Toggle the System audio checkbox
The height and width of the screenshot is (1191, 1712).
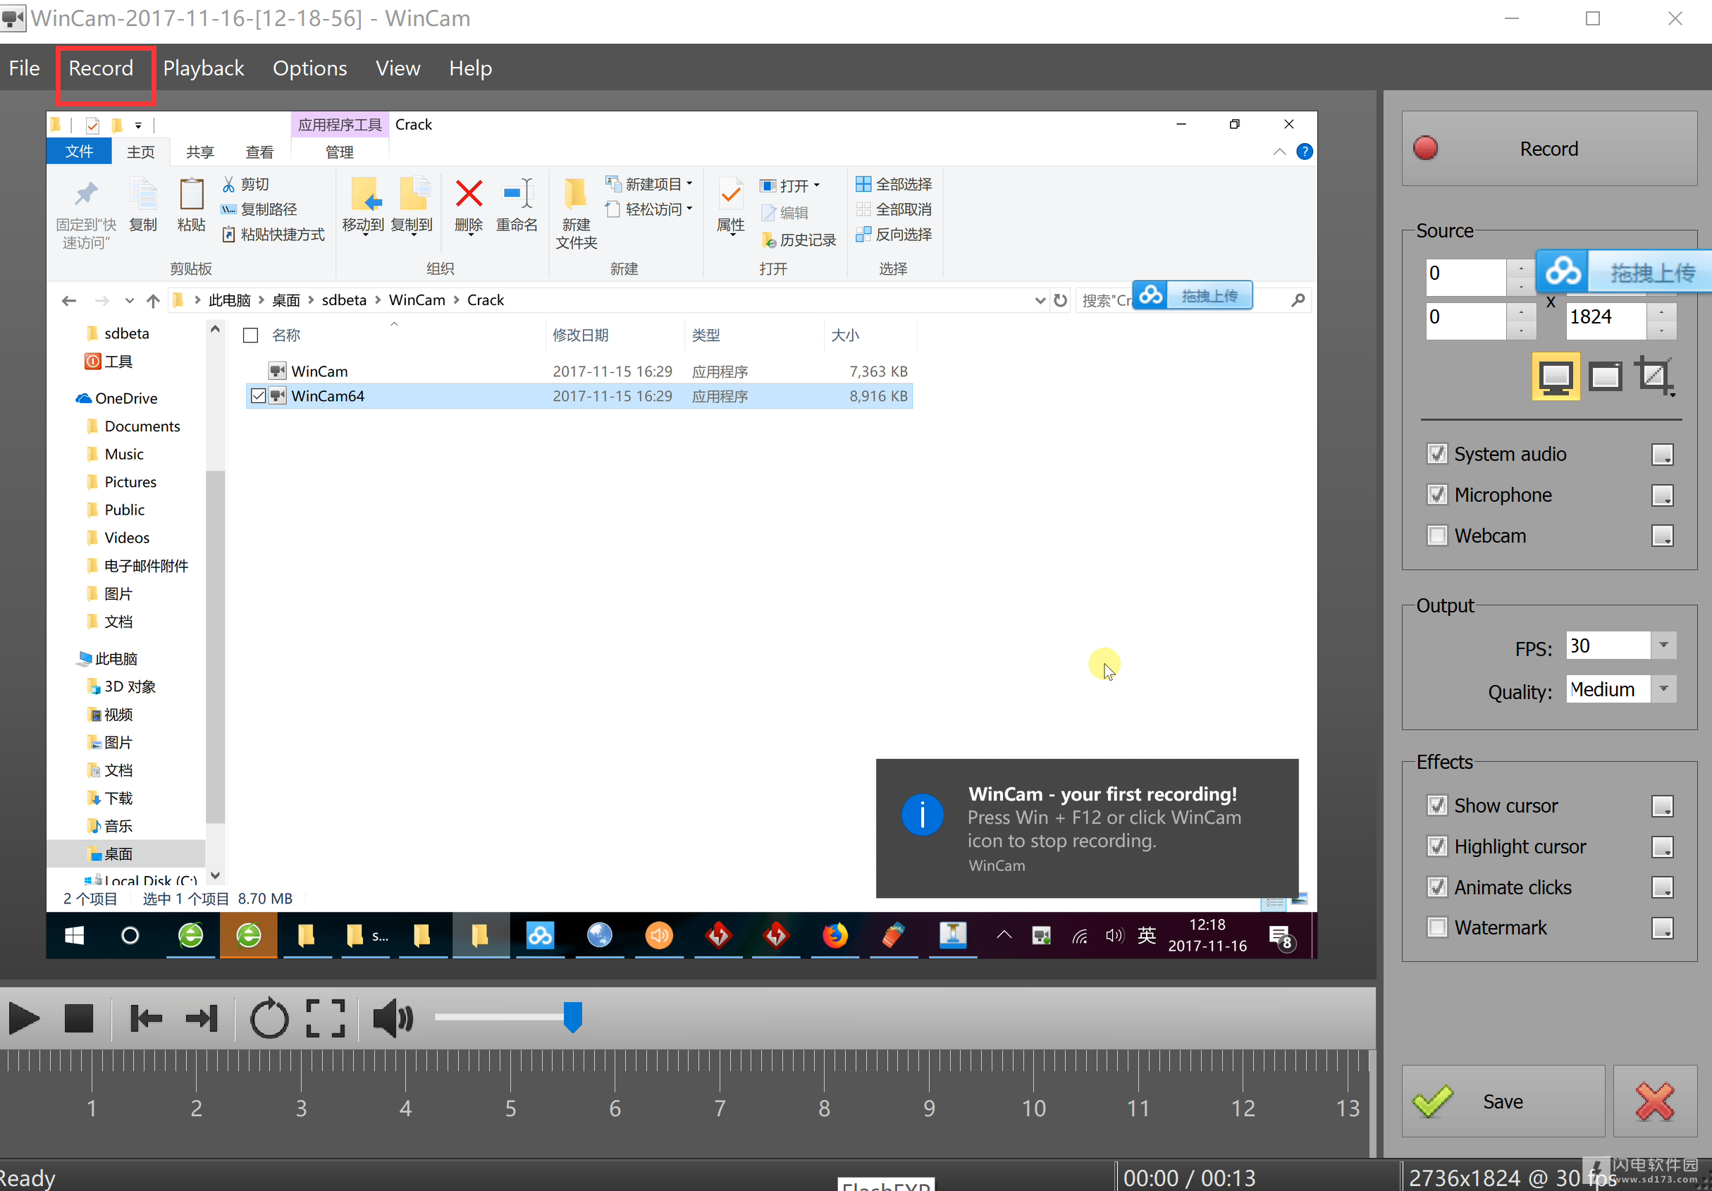tap(1437, 453)
